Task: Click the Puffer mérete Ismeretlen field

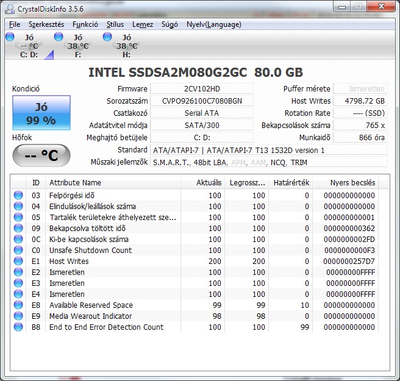Action: (x=360, y=89)
